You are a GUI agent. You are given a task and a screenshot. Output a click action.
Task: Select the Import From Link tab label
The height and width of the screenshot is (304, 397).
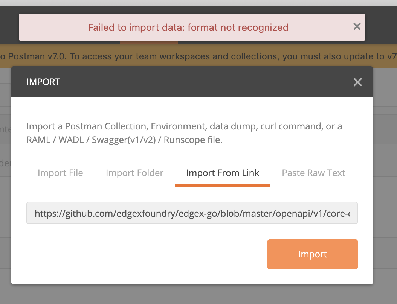click(x=222, y=173)
